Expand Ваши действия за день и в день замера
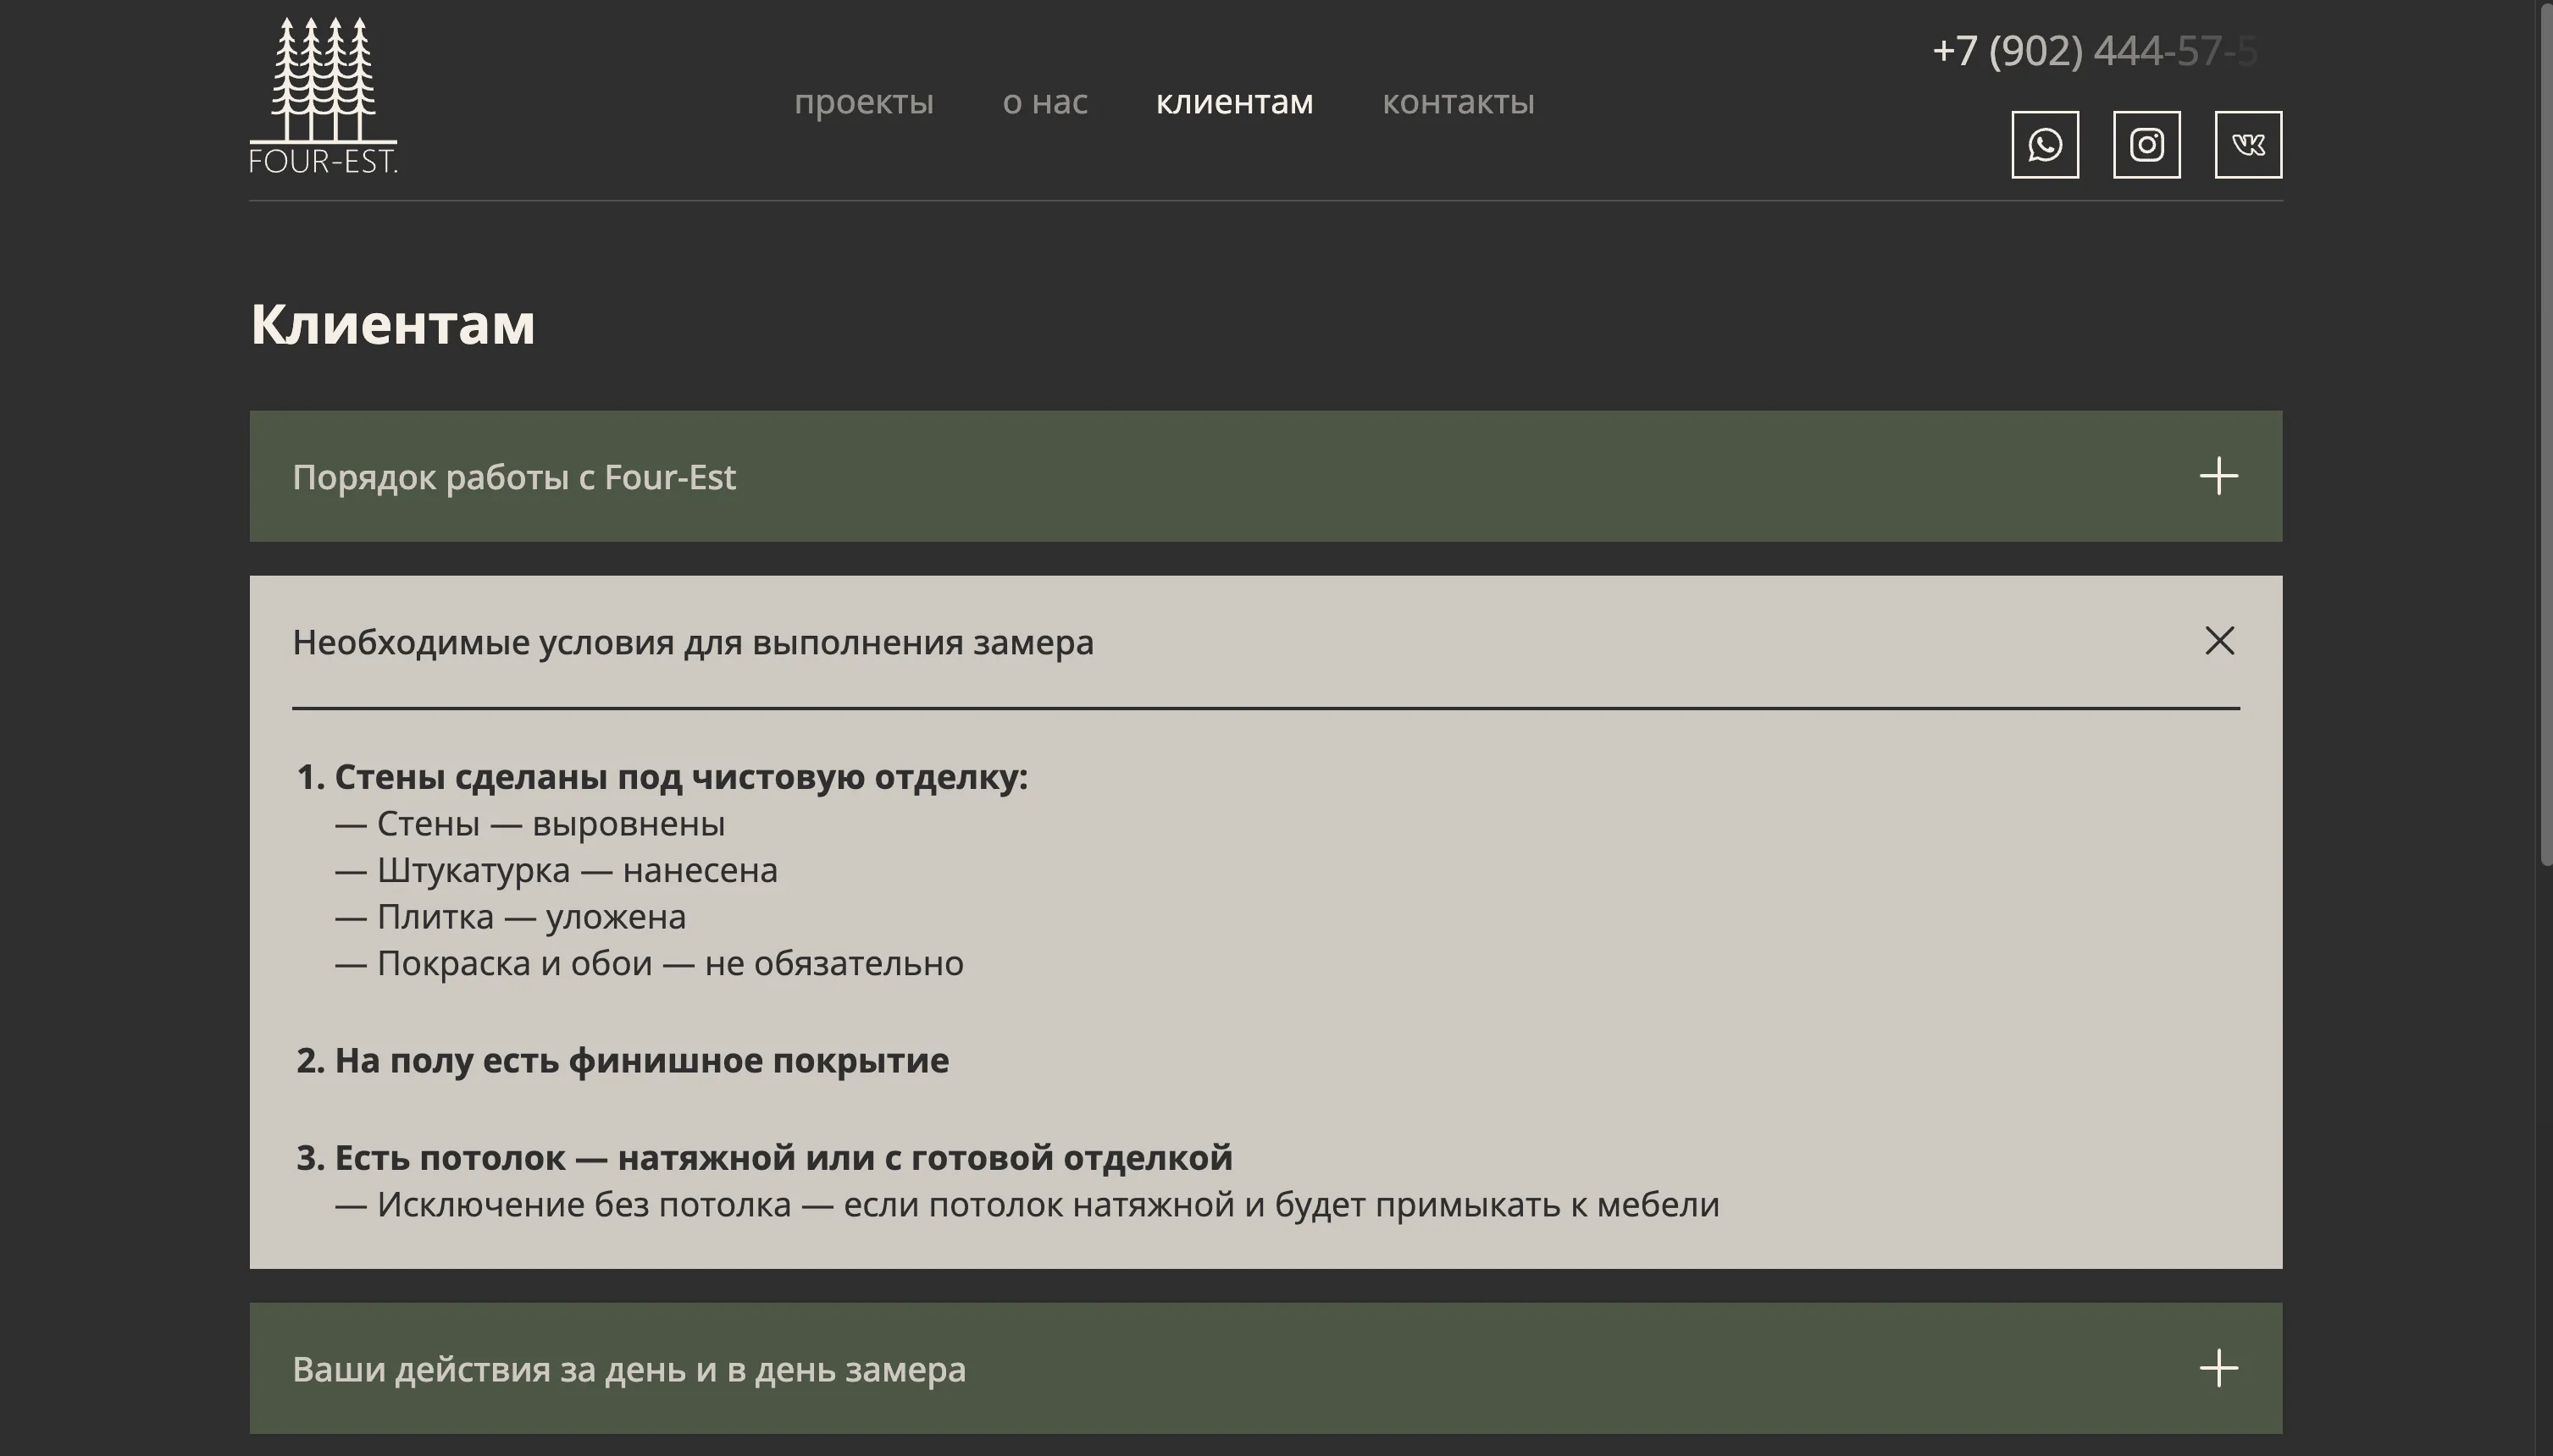 point(1265,1368)
